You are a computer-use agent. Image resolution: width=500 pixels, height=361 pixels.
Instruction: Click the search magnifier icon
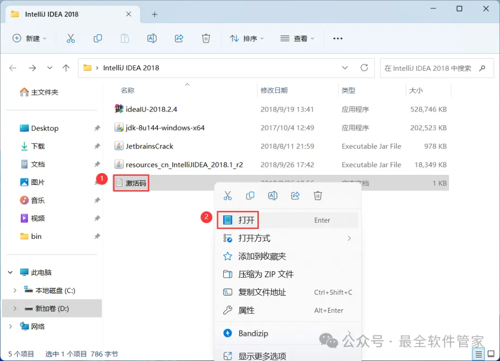tap(482, 68)
